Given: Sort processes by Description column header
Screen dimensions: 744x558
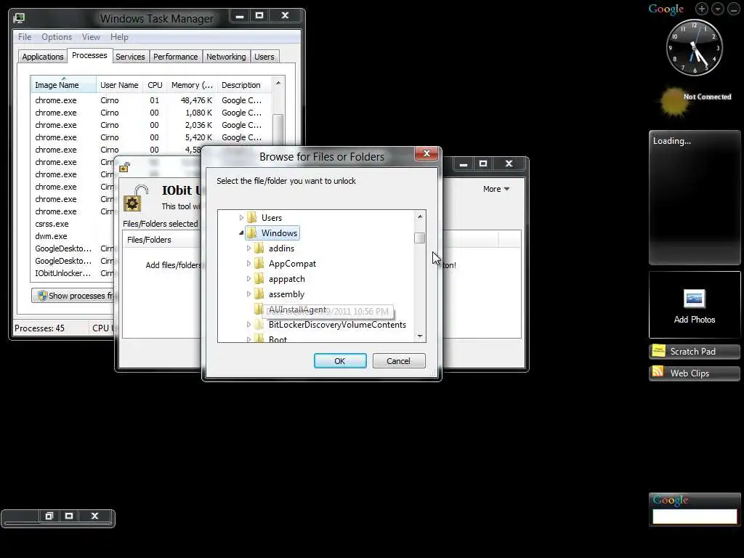Looking at the screenshot, I should (x=245, y=85).
